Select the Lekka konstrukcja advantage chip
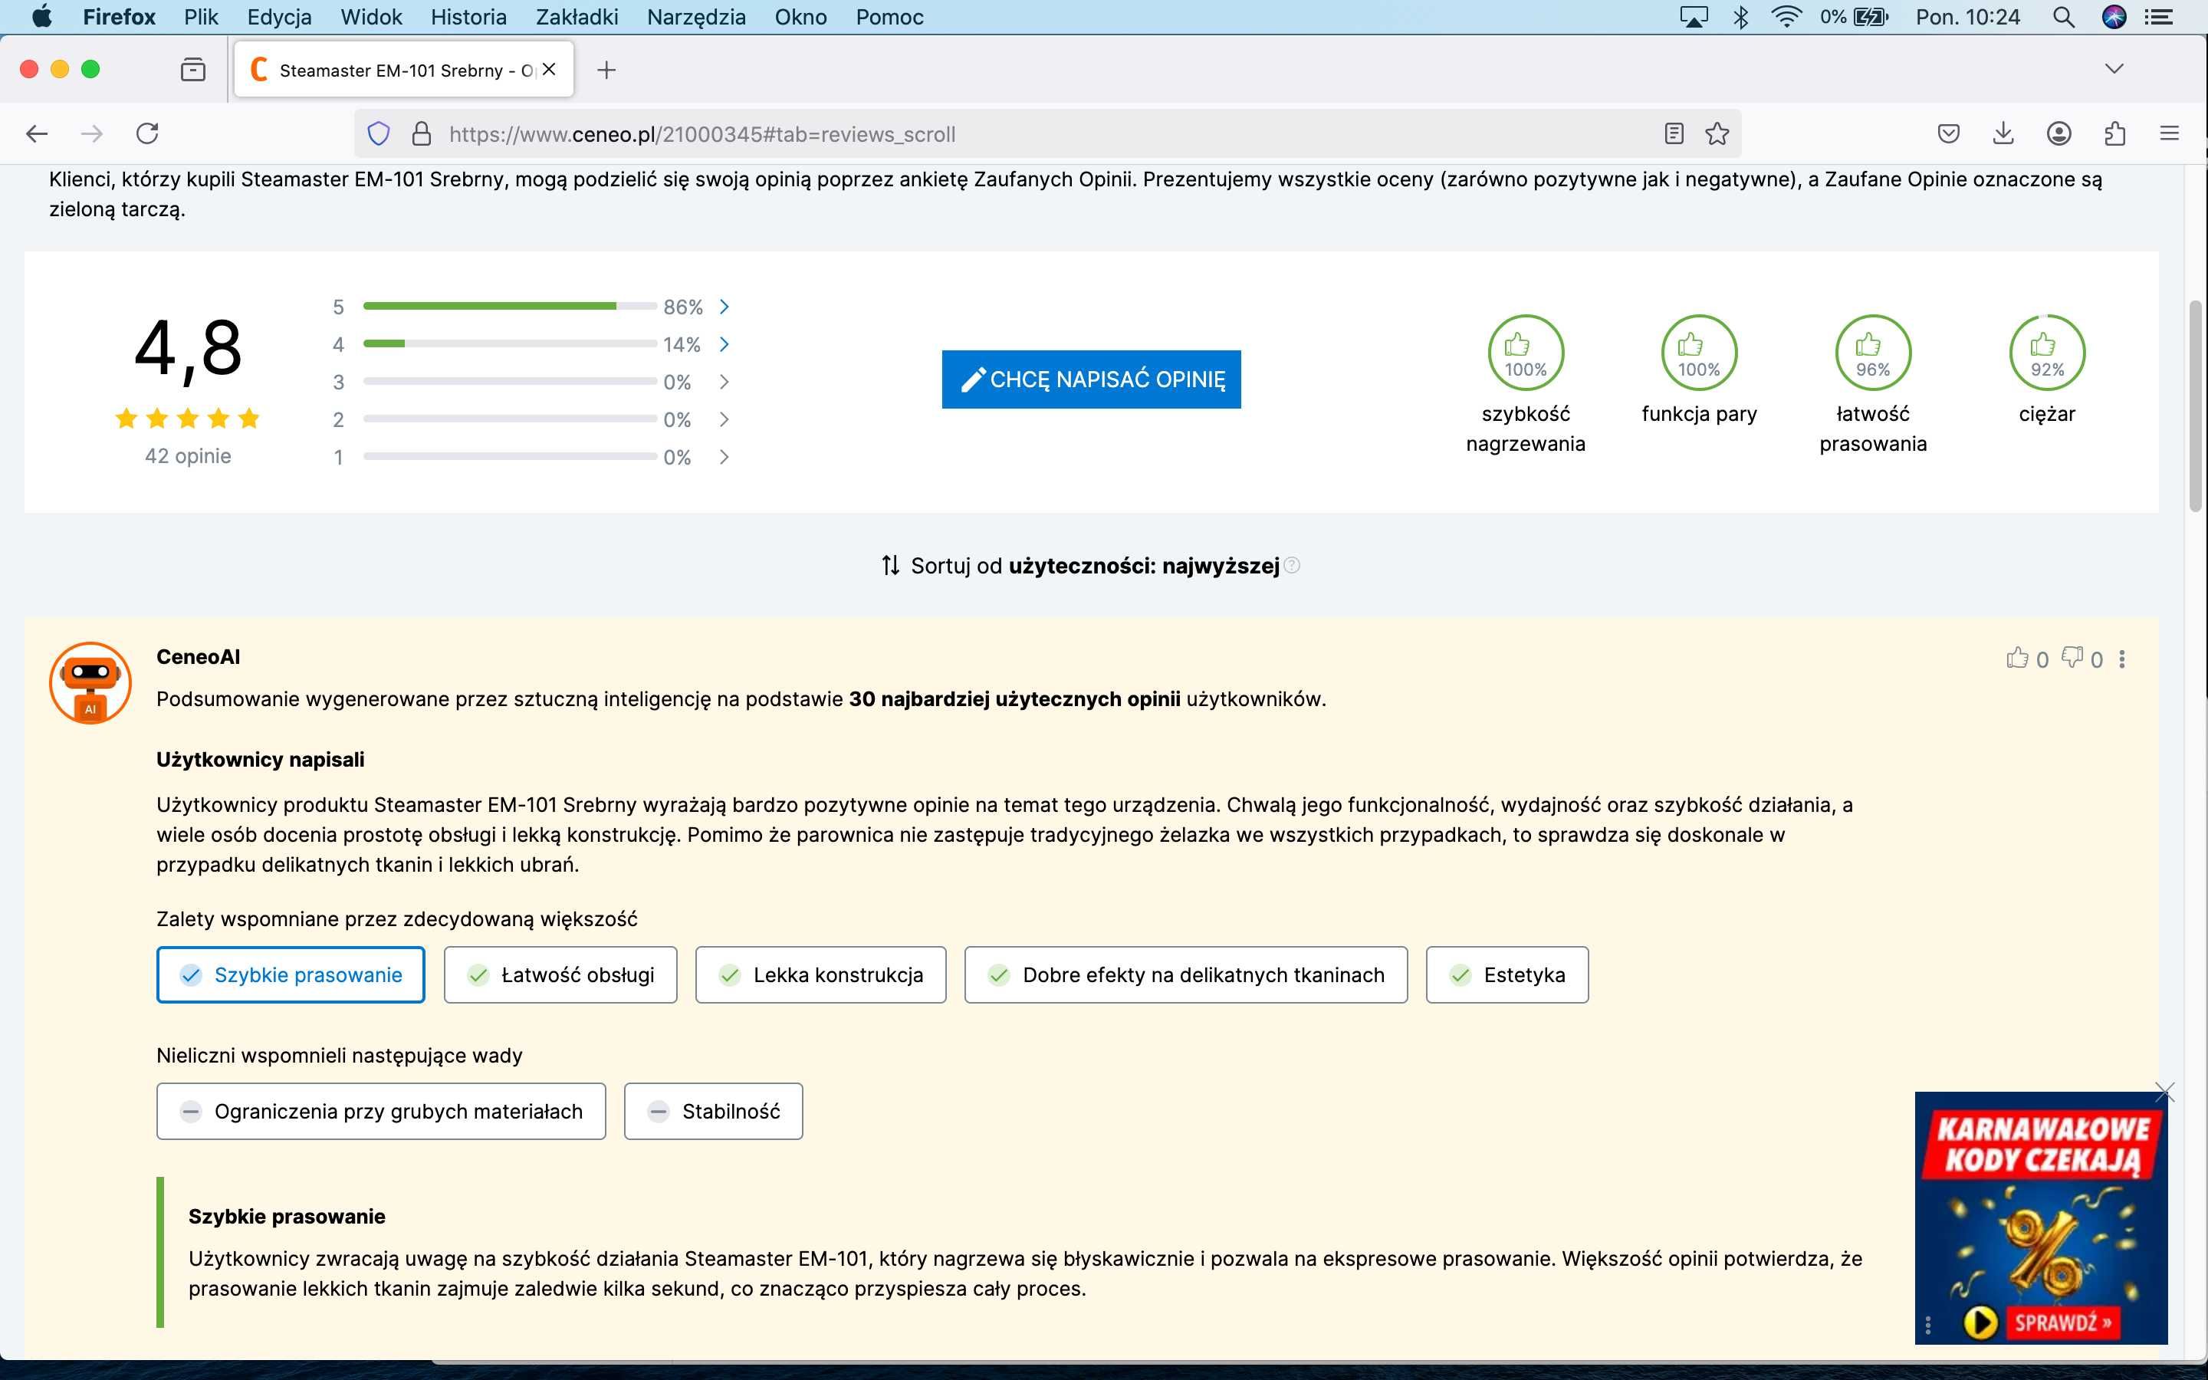Screen dimensions: 2208x1380 (820, 974)
